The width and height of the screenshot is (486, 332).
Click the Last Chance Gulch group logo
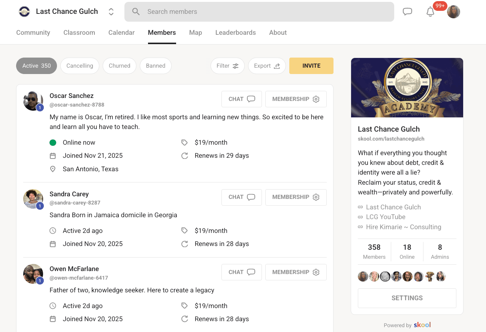24,12
